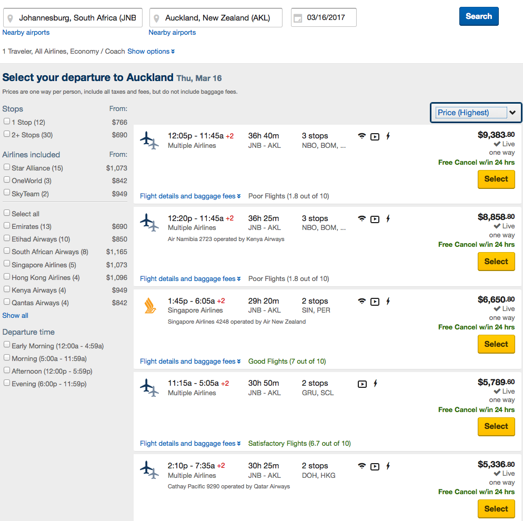
Task: Check the 1 Stop filter
Action: coord(7,122)
